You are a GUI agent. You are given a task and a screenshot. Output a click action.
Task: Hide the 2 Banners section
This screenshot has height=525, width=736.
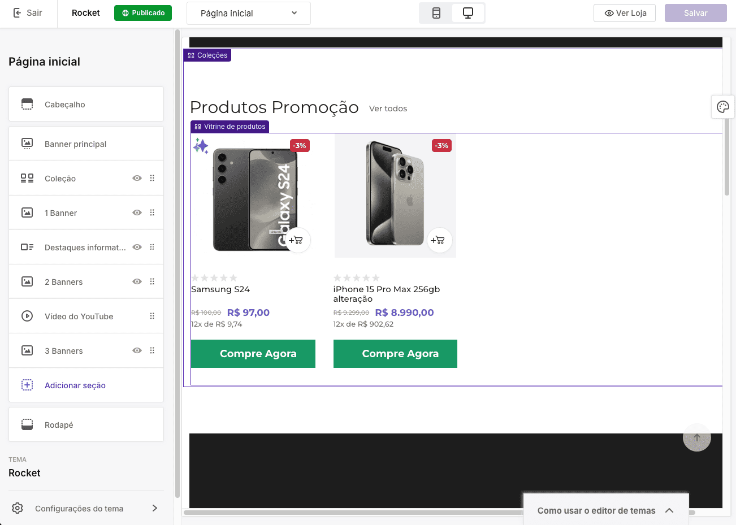click(137, 281)
